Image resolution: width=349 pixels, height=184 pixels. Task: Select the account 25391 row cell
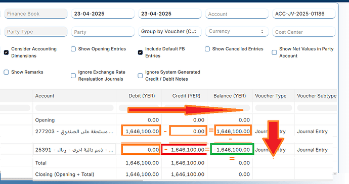[x=74, y=150]
